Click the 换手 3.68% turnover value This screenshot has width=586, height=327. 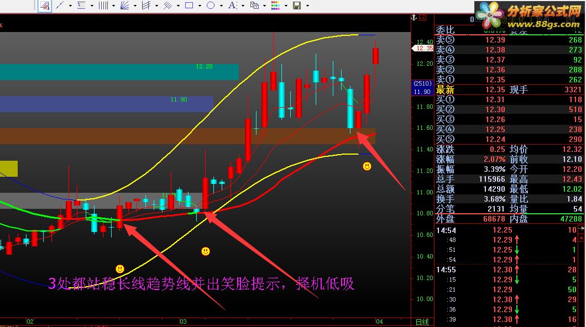(494, 199)
